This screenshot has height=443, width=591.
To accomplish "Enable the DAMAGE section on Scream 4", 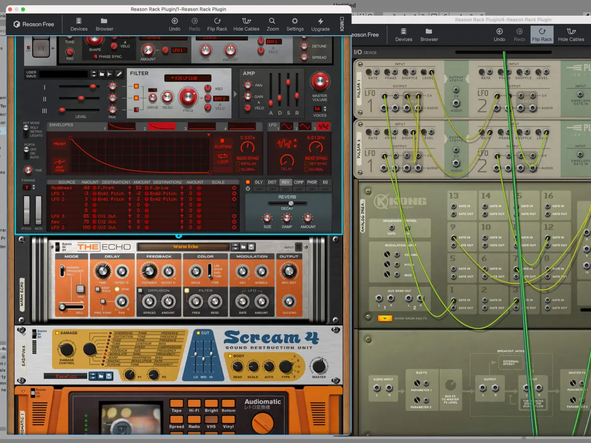I will (x=57, y=333).
